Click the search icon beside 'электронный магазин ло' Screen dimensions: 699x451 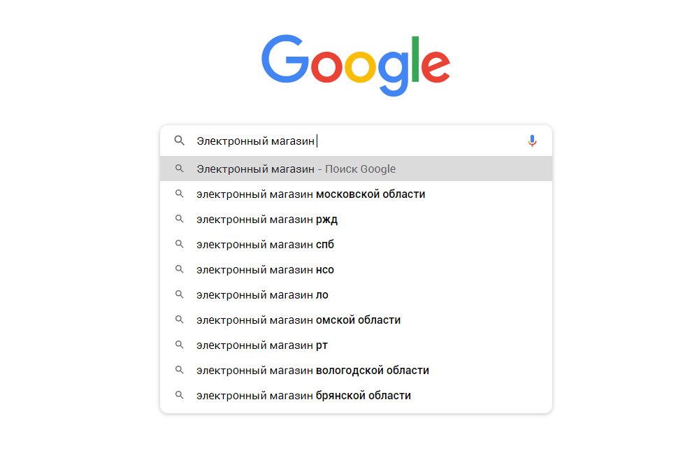click(180, 294)
